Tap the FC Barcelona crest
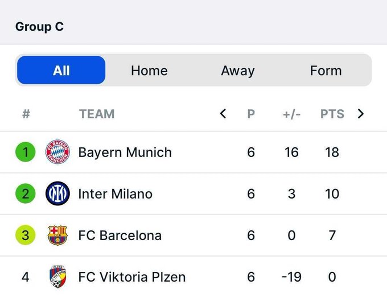Image resolution: width=387 pixels, height=297 pixels. point(57,235)
